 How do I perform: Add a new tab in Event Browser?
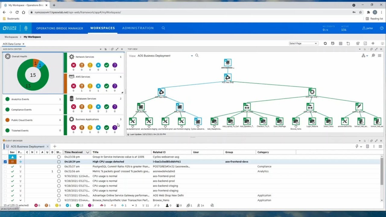click(x=55, y=146)
